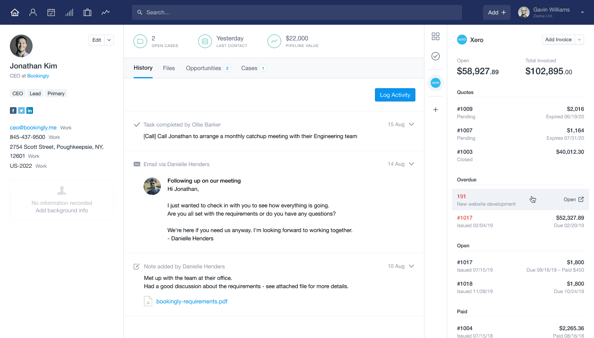
Task: Open the Contacts icon in the top navigation
Action: pos(33,12)
